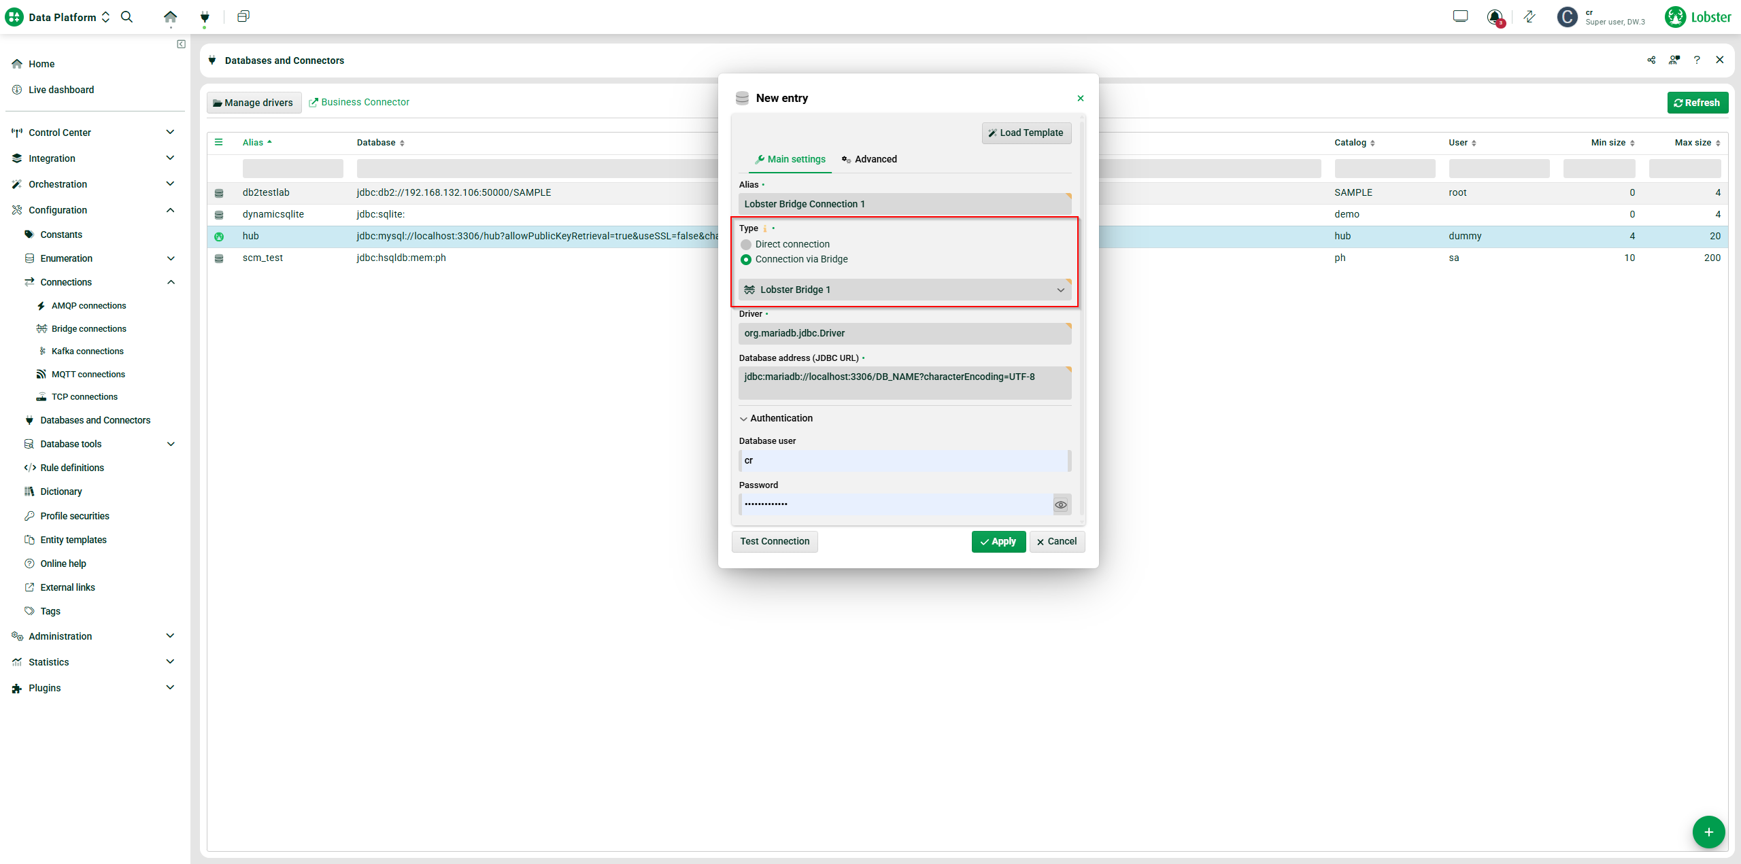1741x864 pixels.
Task: Collapse the sidebar with the panel arrow icon
Action: pos(181,44)
